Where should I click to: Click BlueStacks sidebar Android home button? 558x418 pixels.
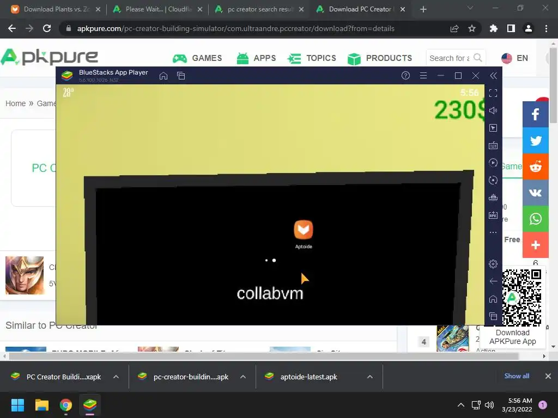pyautogui.click(x=493, y=299)
